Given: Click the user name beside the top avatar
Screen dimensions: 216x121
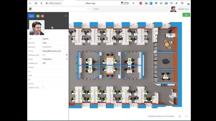Looking at the screenshot, I should click(x=183, y=9).
